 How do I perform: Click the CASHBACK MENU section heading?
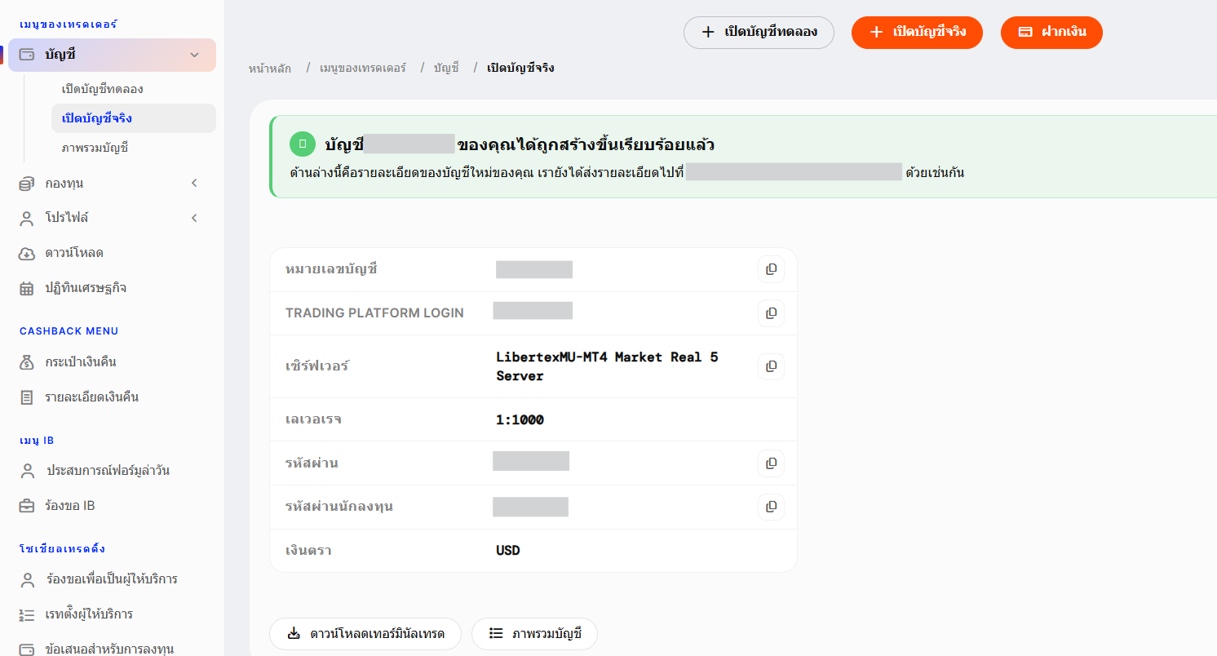click(x=69, y=331)
